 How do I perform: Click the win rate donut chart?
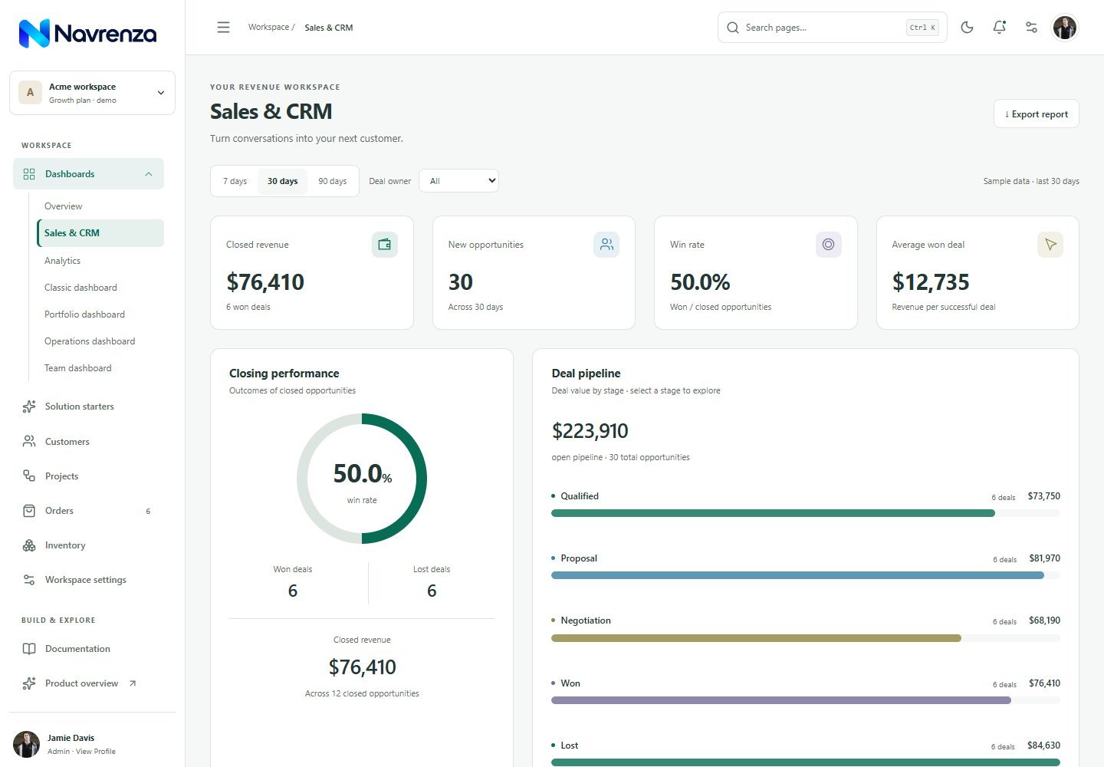tap(362, 479)
